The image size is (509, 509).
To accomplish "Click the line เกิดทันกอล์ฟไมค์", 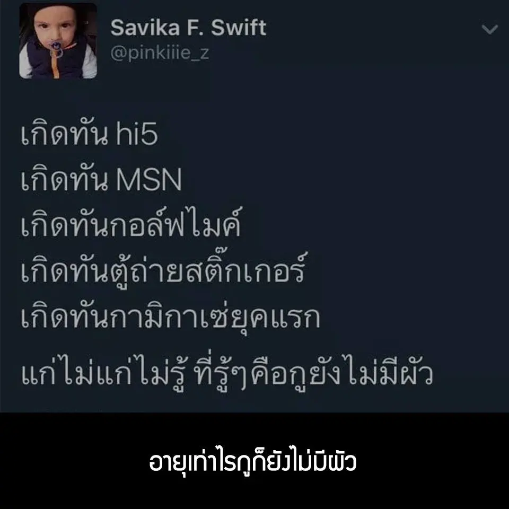I will pyautogui.click(x=131, y=223).
